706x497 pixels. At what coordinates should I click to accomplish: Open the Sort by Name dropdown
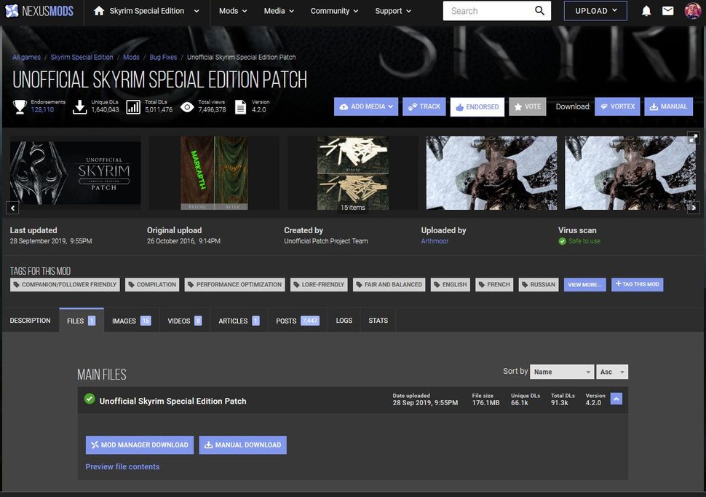562,372
